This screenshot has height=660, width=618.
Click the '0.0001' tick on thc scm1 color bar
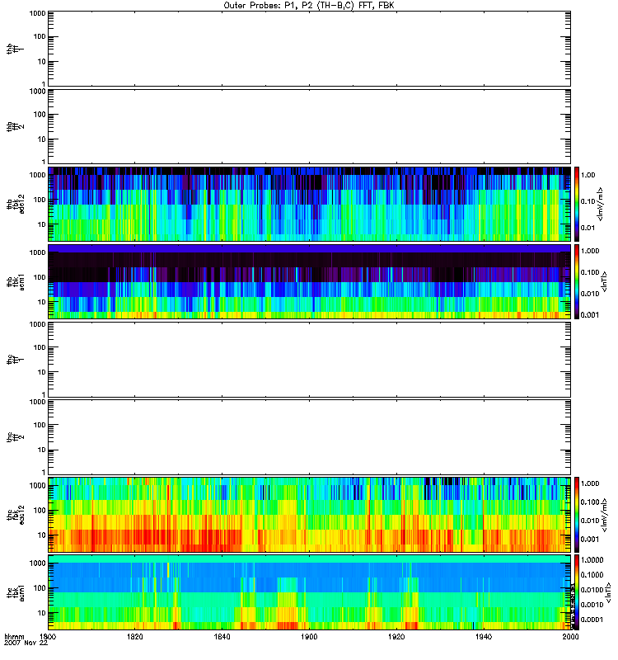pos(592,620)
